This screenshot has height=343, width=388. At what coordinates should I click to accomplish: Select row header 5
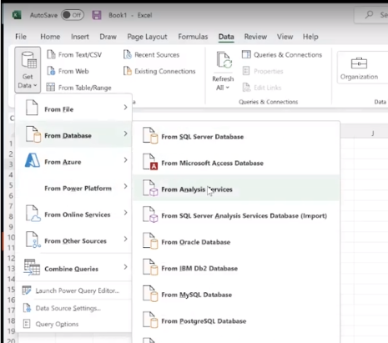coord(11,185)
